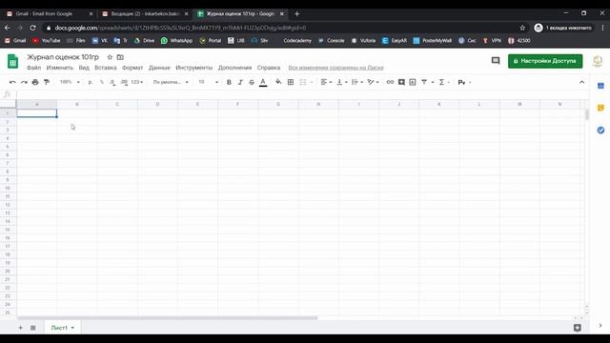
Task: Open the Calendar side panel icon
Action: (600, 86)
